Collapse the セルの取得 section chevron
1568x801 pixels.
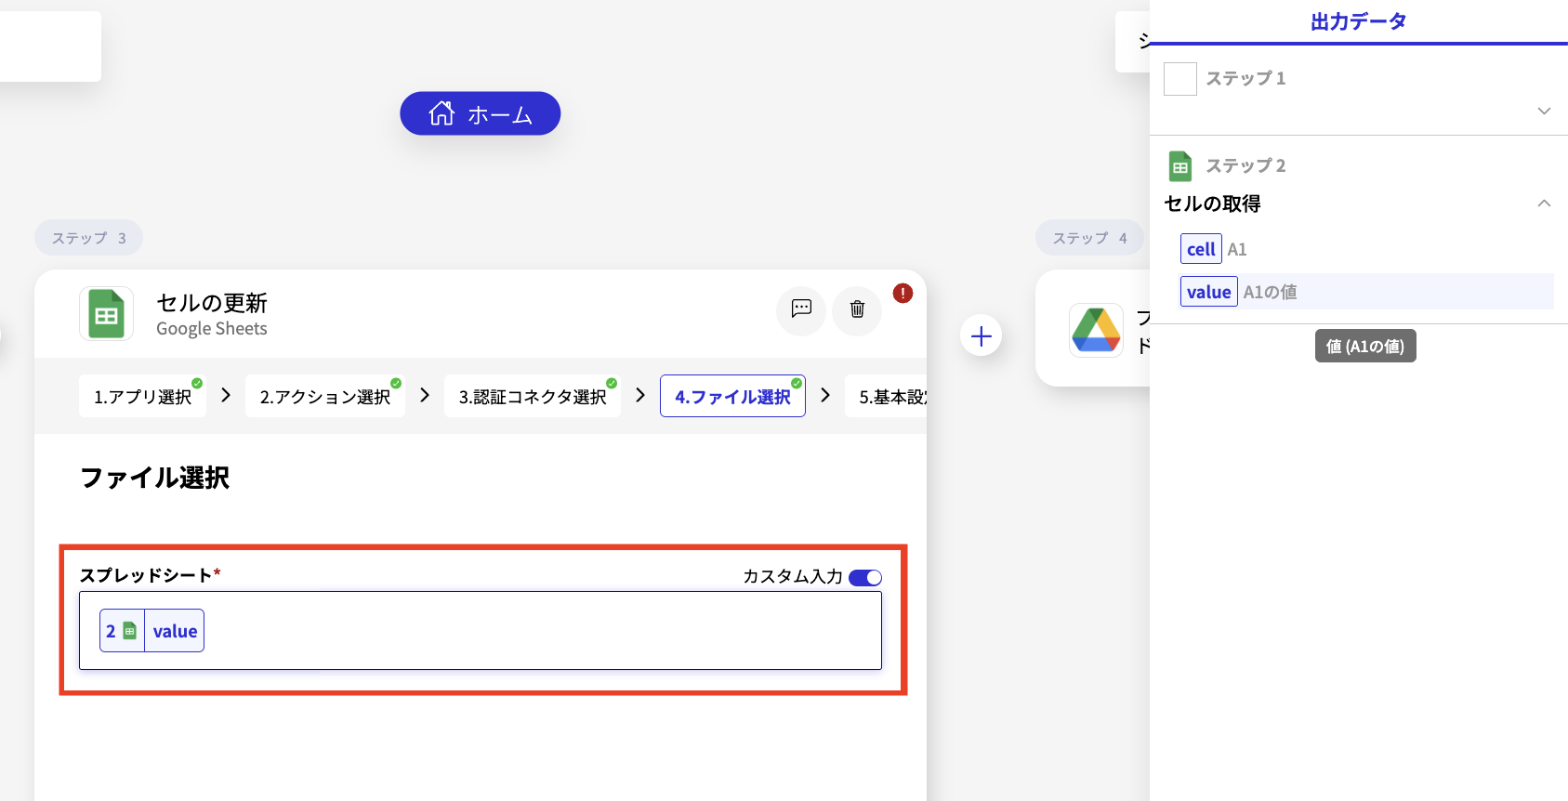tap(1544, 204)
